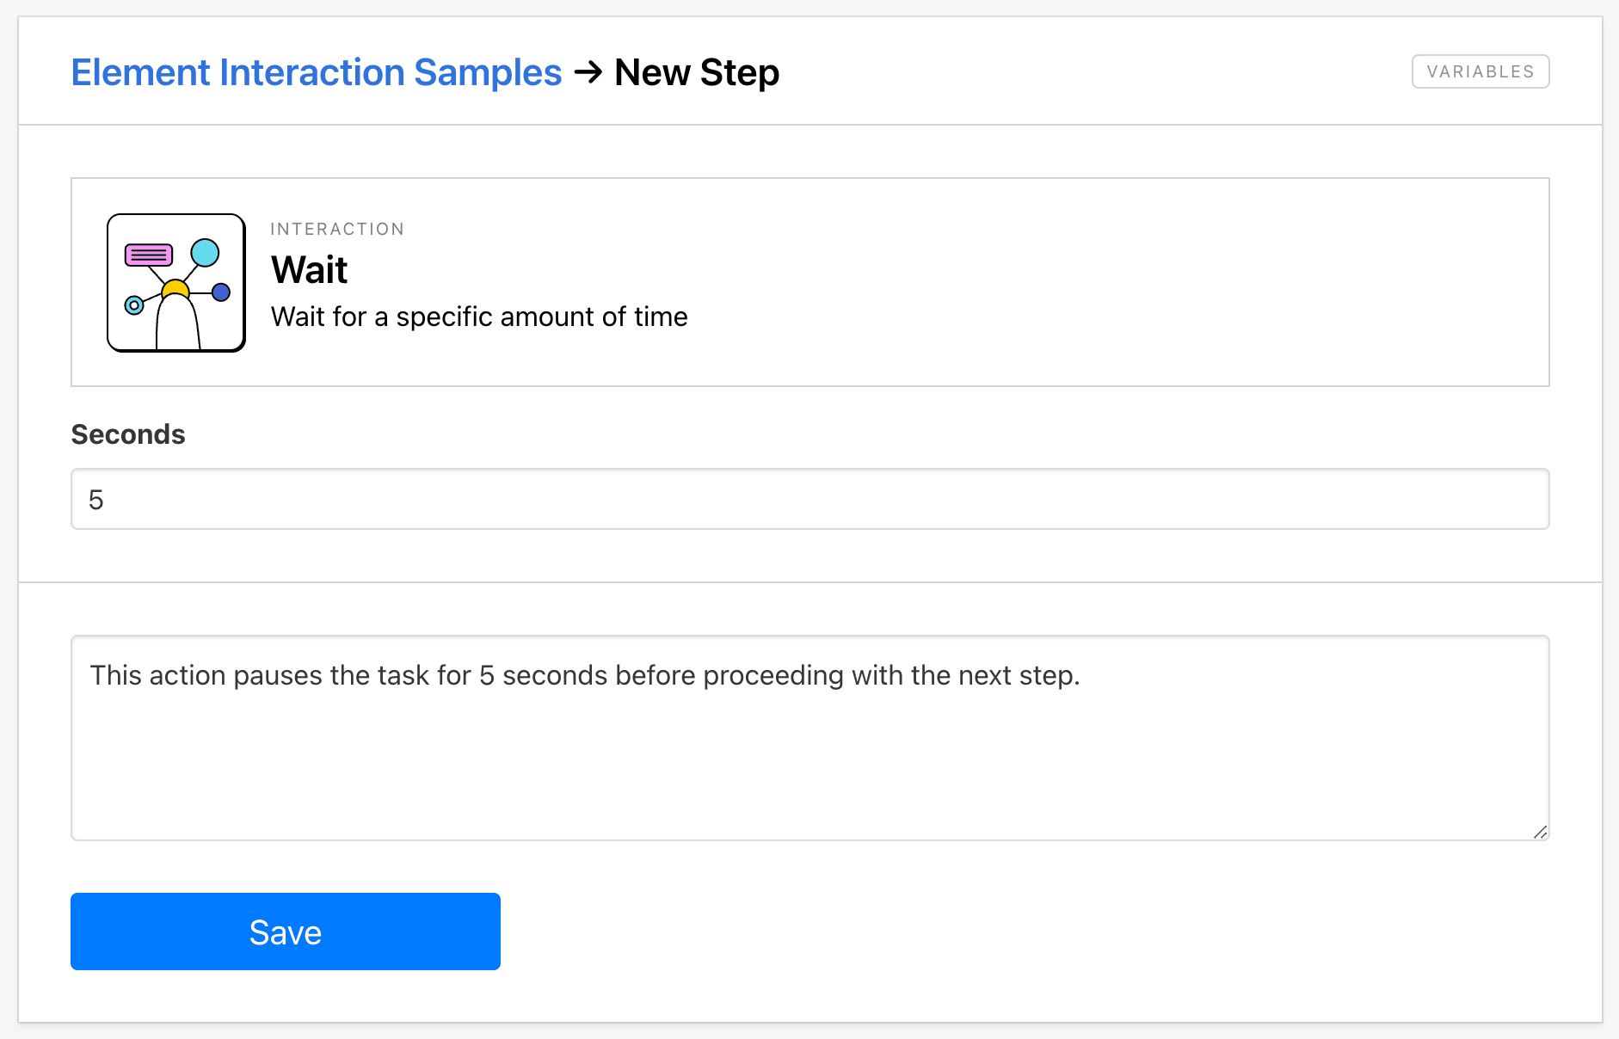The height and width of the screenshot is (1039, 1619).
Task: Click the yellow center node in Wait icon
Action: [175, 287]
